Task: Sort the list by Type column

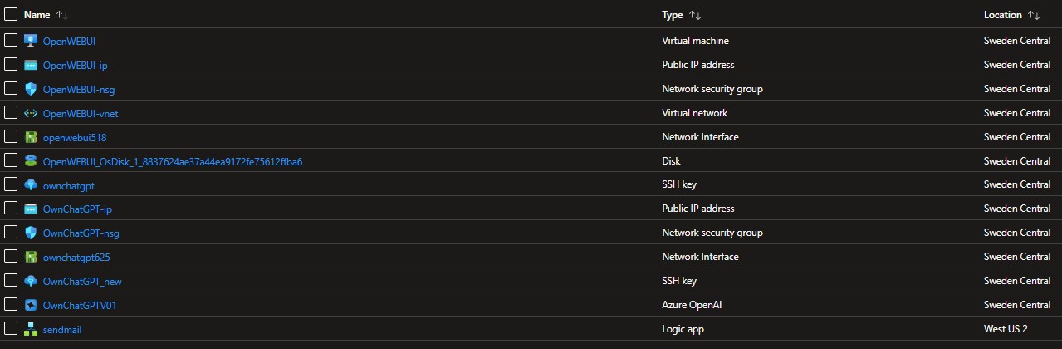Action: (672, 15)
